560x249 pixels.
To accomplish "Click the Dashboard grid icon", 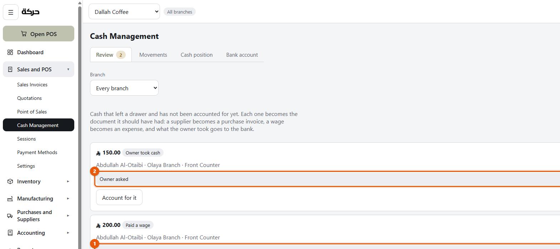I will 10,52.
